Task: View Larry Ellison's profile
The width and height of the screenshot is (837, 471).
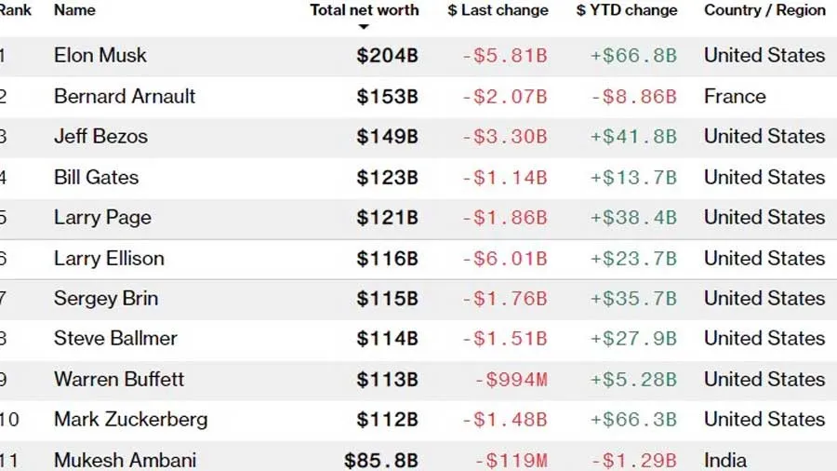Action: pyautogui.click(x=109, y=259)
